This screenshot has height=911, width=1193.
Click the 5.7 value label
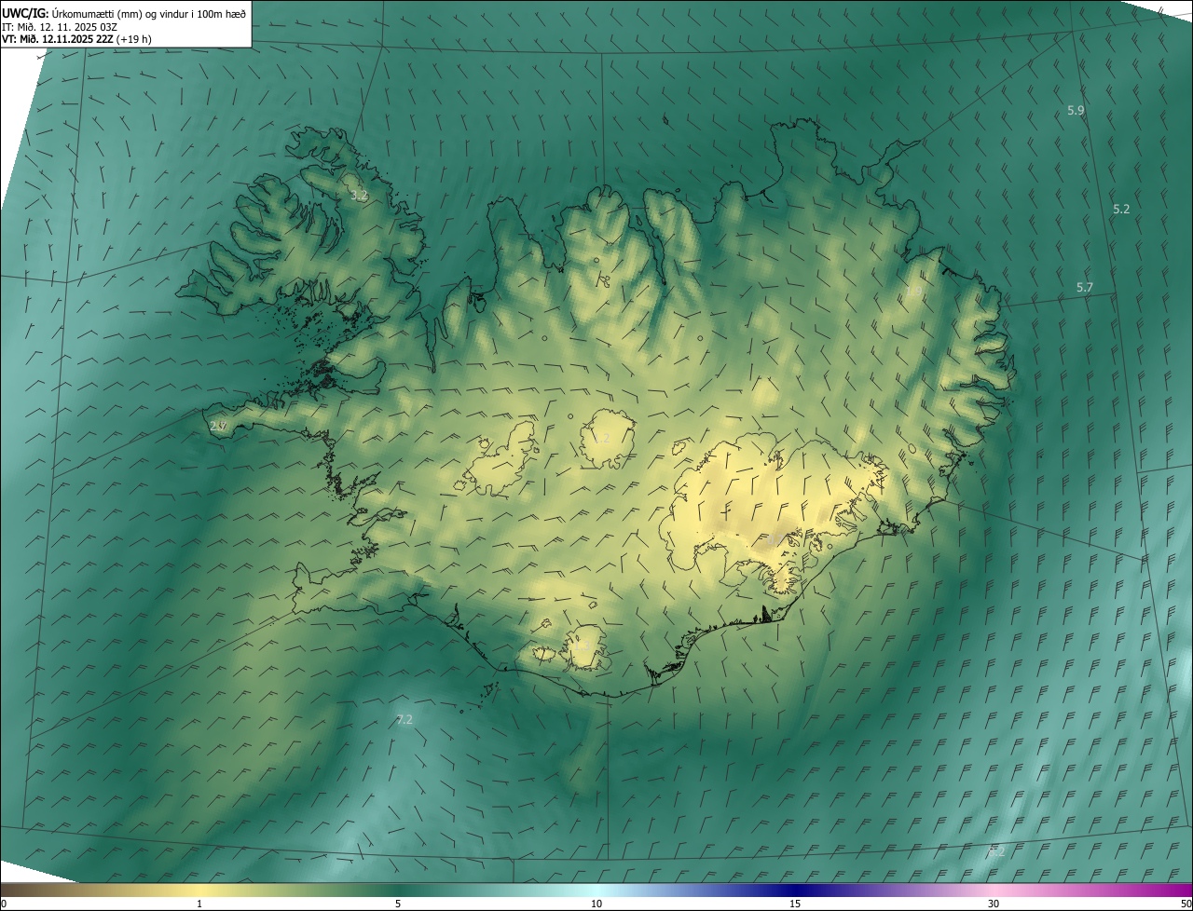tap(1084, 288)
